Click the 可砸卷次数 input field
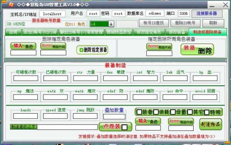Screen dimensions: 231x145 click(x=26, y=78)
